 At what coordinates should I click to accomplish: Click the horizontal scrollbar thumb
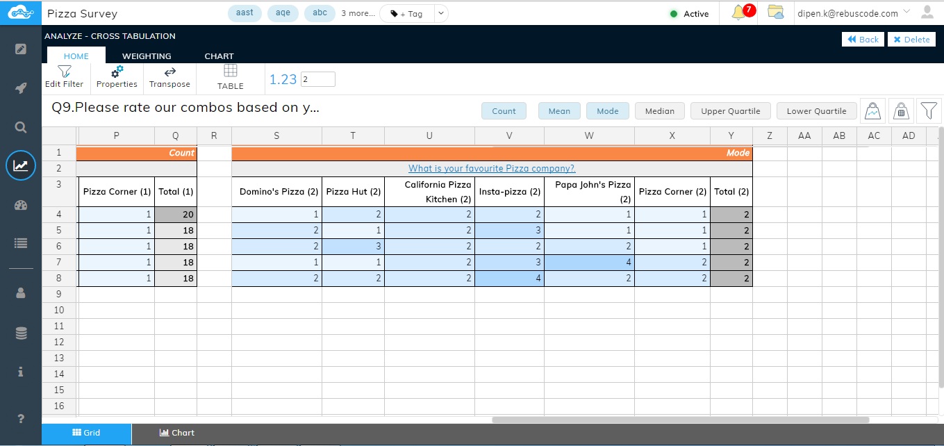point(681,420)
